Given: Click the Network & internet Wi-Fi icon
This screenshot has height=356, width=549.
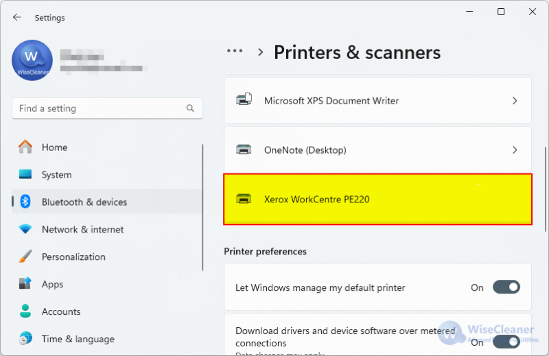Looking at the screenshot, I should tap(25, 229).
